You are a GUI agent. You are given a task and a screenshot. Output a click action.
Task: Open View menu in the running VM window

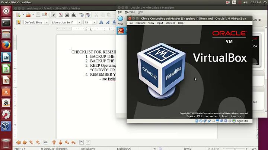tap(151, 23)
